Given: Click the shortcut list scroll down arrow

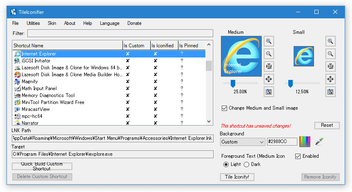Looking at the screenshot, I should point(209,121).
